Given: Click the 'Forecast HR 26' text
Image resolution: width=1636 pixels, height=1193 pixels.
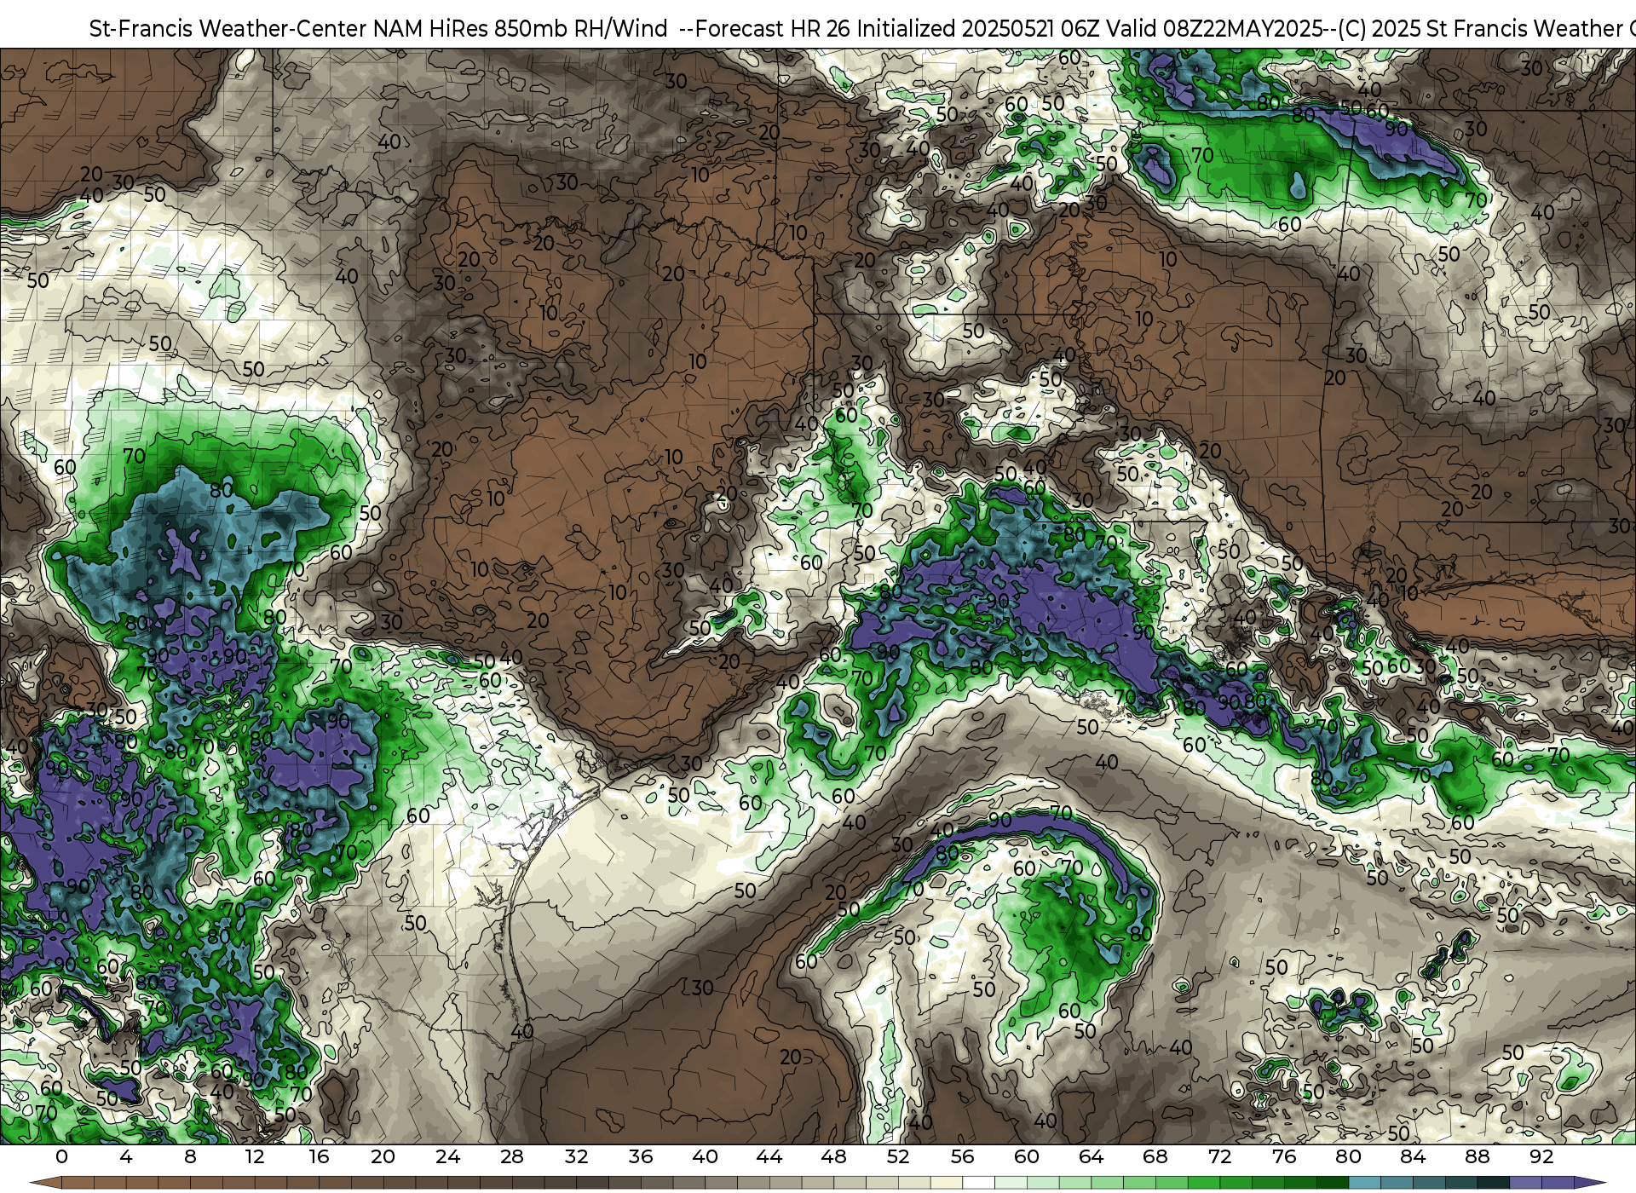Looking at the screenshot, I should (773, 29).
